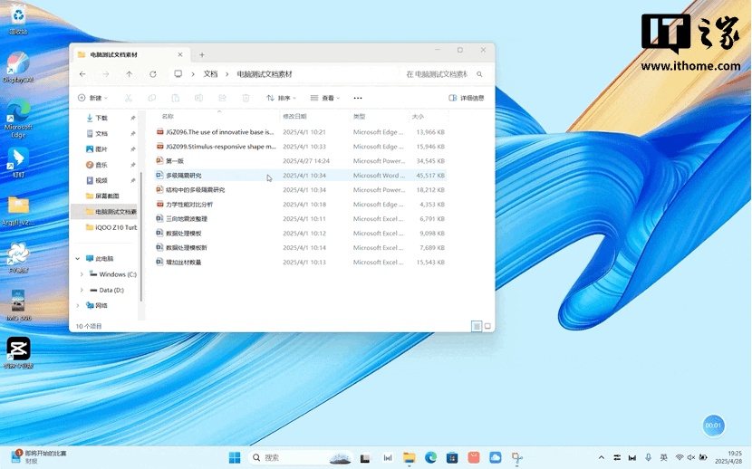Open Microsoft Store from the taskbar
The height and width of the screenshot is (469, 752).
point(452,458)
